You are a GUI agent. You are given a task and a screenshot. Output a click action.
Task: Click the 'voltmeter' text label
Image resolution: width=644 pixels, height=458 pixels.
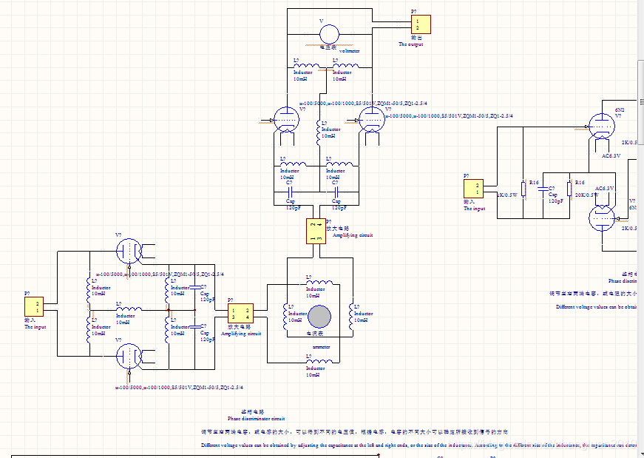(350, 51)
